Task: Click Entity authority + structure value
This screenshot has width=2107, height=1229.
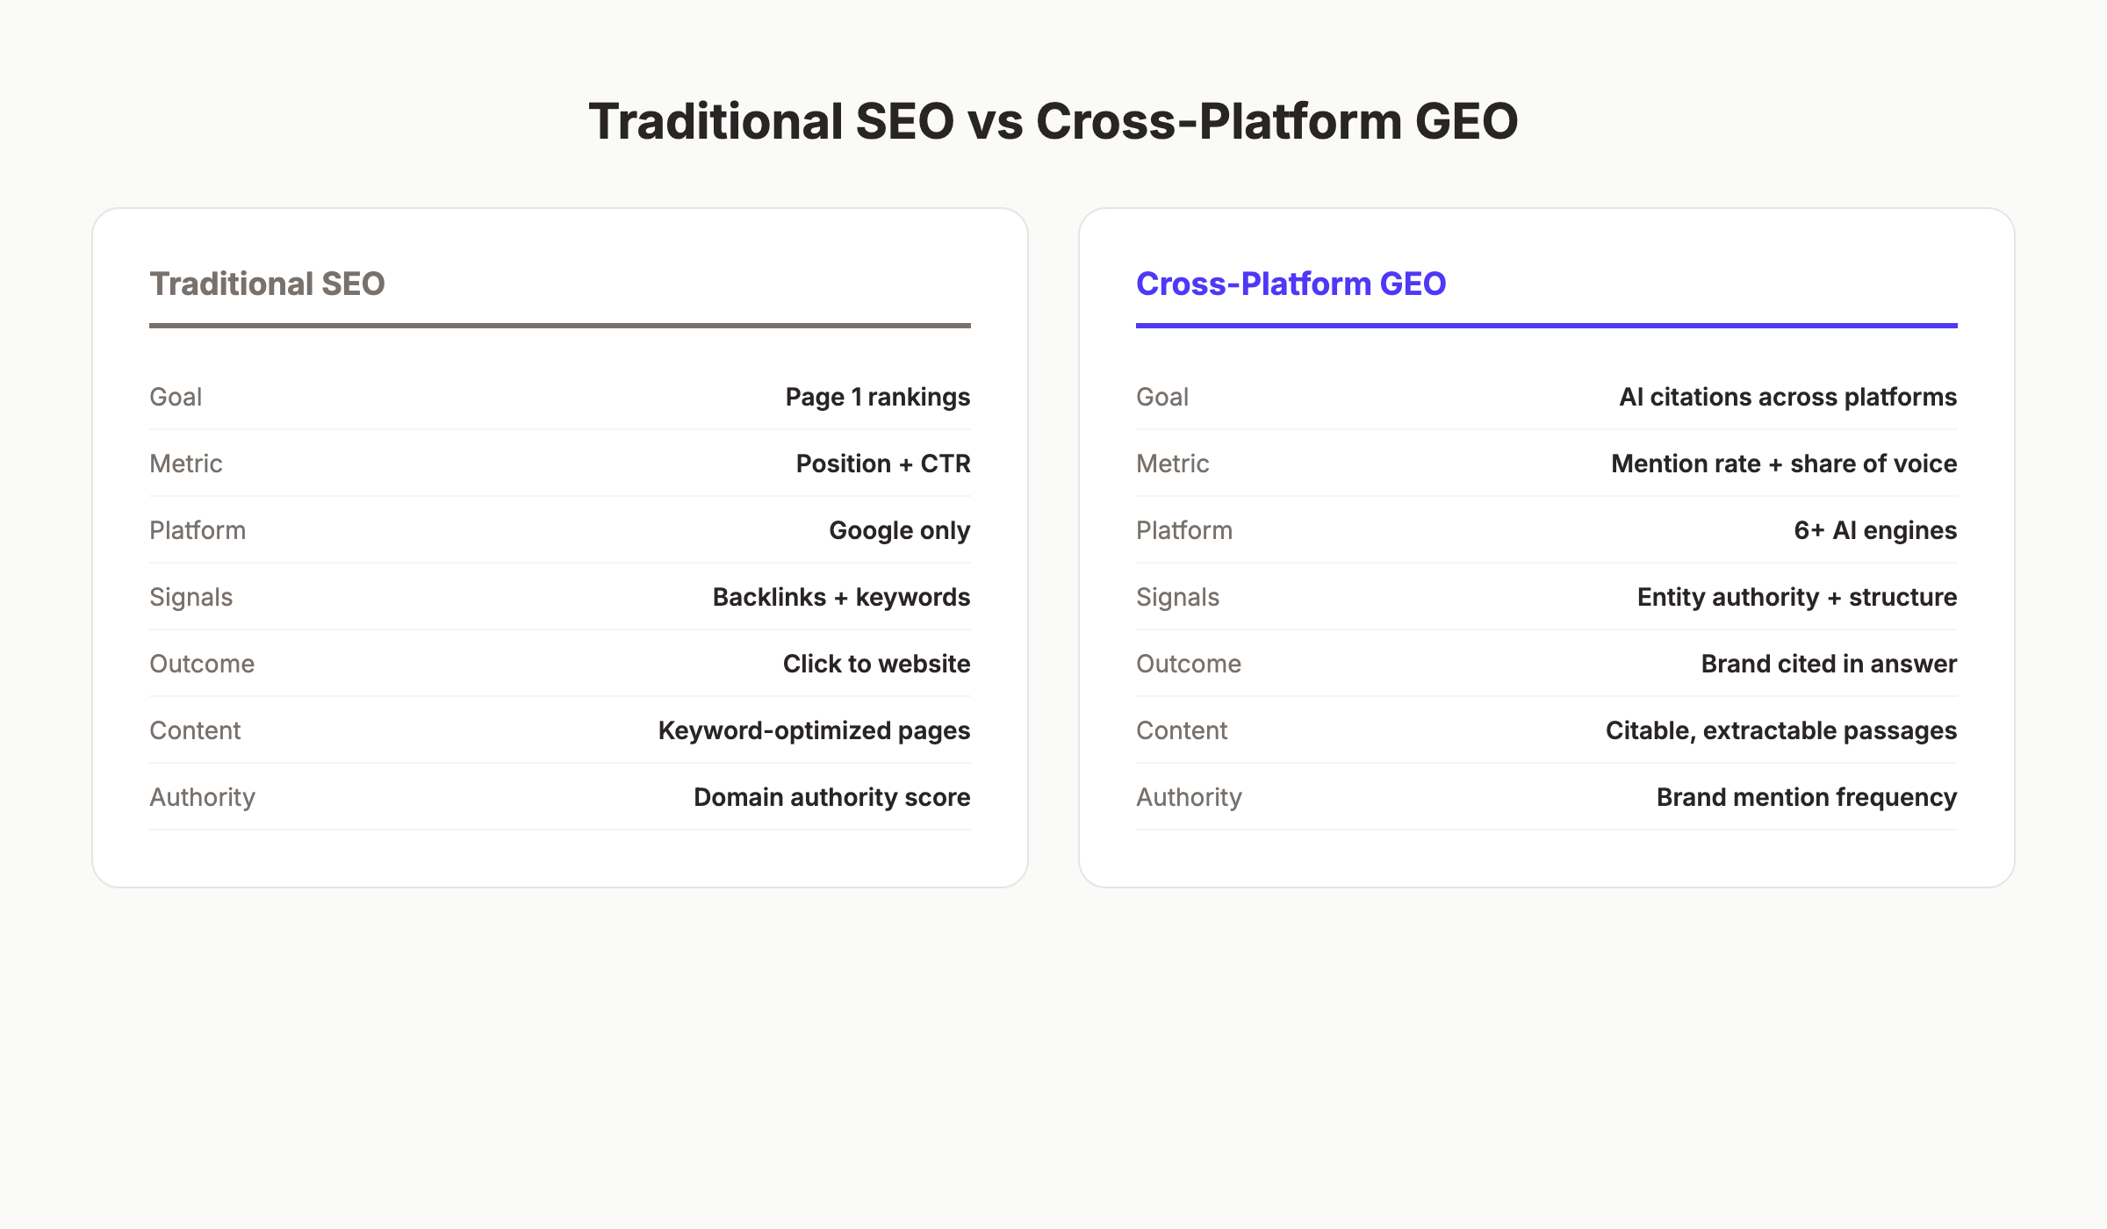Action: pyautogui.click(x=1796, y=597)
